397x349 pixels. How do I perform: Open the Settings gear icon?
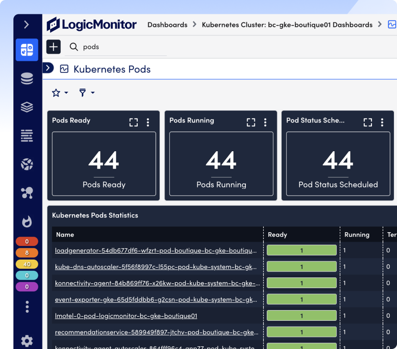click(x=27, y=341)
